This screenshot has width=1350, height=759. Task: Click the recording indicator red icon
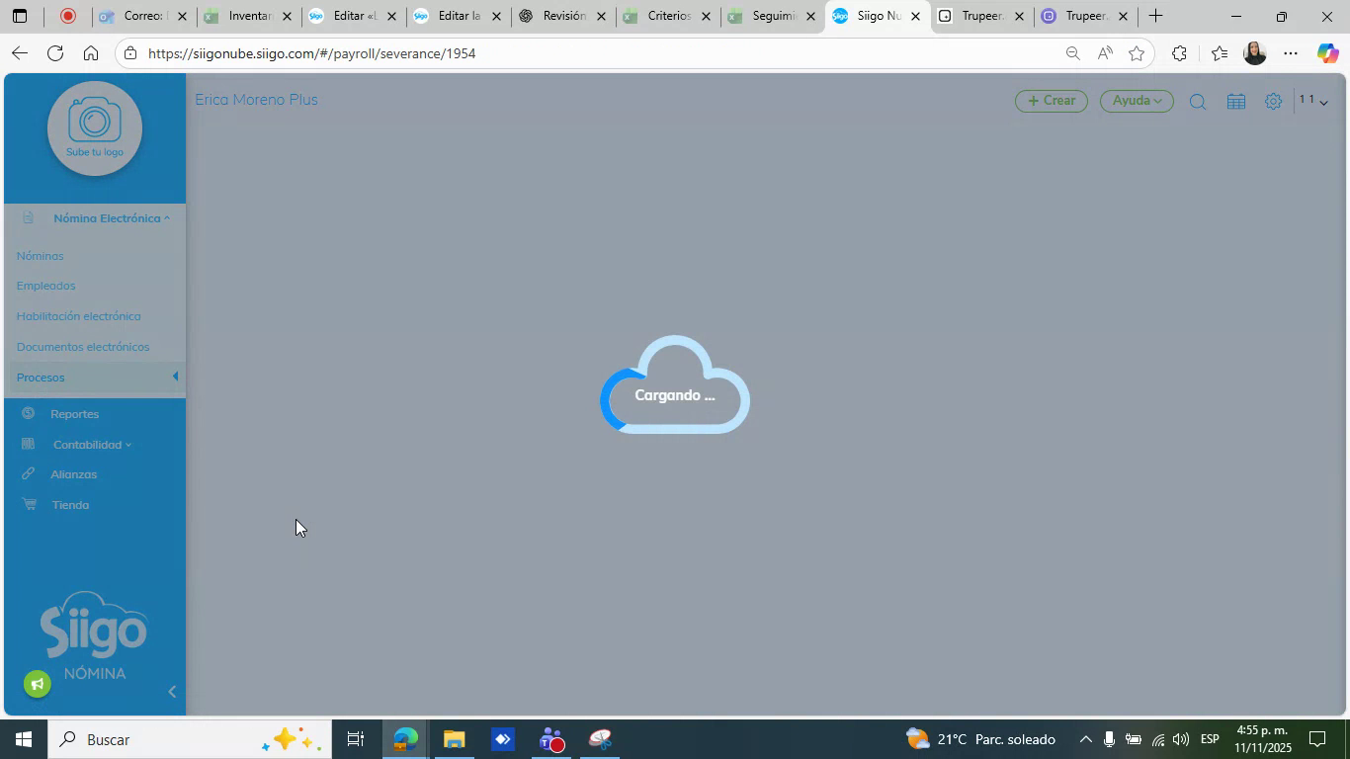[x=67, y=16]
